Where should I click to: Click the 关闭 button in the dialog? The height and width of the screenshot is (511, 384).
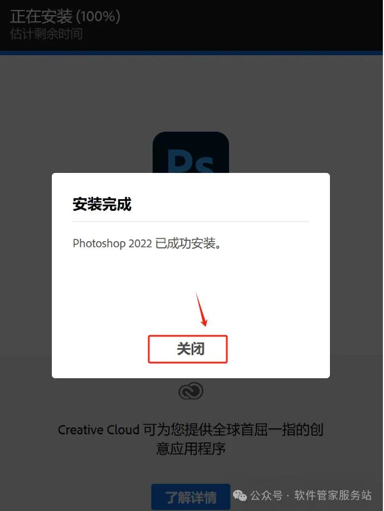[x=188, y=349]
